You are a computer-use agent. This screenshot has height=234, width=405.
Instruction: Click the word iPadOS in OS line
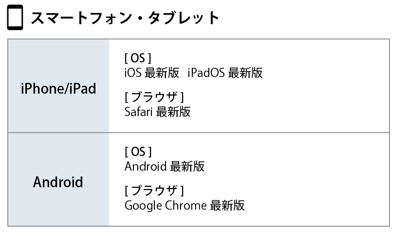click(206, 73)
